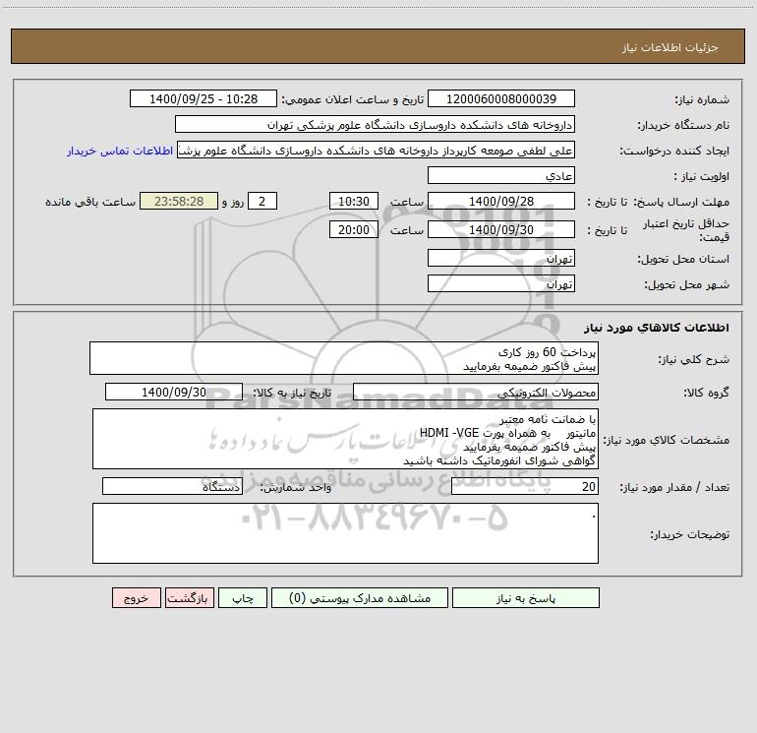Click the announcement date field 1400/09/25 - 10:28

pyautogui.click(x=204, y=98)
